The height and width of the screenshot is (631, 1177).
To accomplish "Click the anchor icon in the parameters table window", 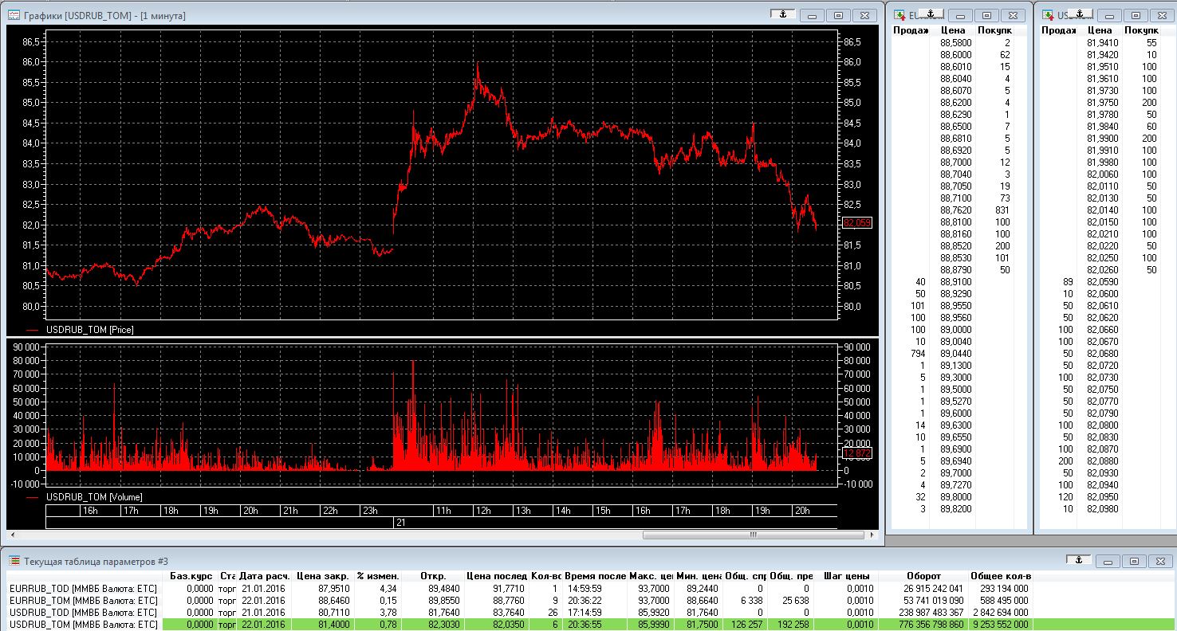I will pyautogui.click(x=1078, y=560).
